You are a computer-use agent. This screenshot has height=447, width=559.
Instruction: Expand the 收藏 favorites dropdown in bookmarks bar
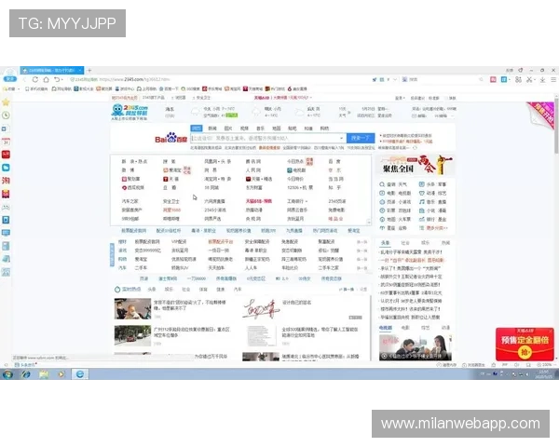pos(19,88)
